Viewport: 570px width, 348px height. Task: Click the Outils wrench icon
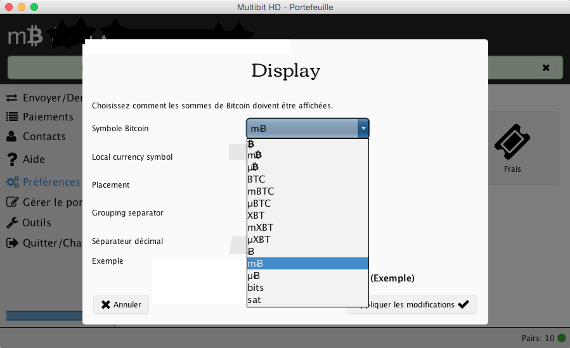pyautogui.click(x=12, y=222)
